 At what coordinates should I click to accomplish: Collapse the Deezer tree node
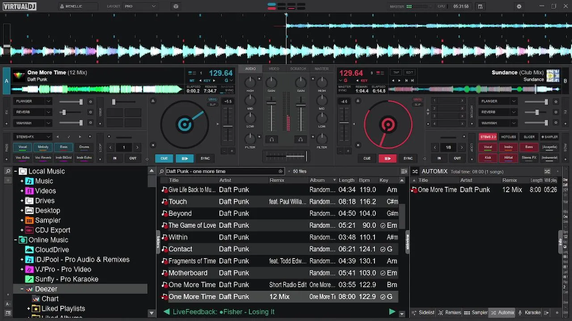(22, 289)
